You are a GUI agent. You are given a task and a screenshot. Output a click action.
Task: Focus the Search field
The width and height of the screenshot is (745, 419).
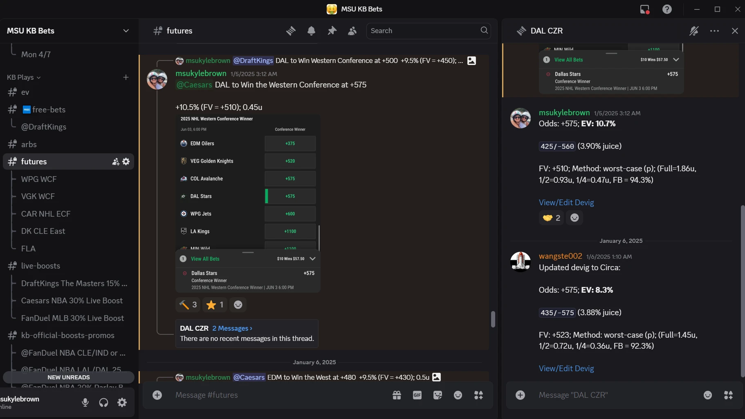point(428,31)
